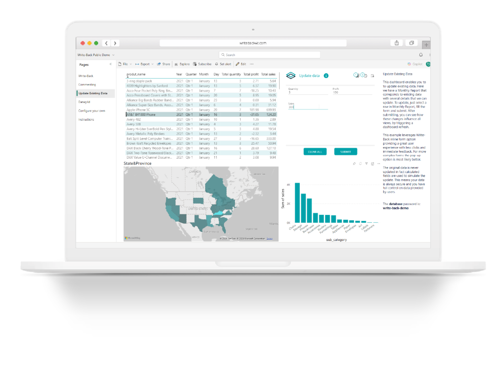Screen dimensions: 500x375
Task: Open the Edit pencil in the toolbar
Action: click(x=237, y=64)
